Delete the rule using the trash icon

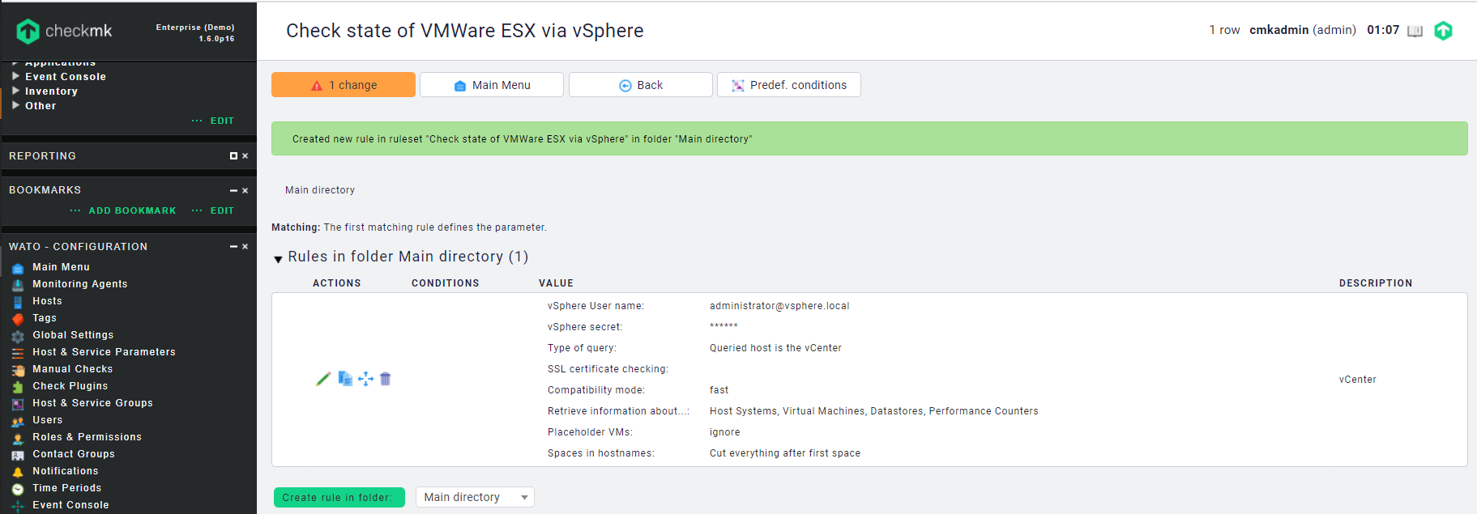pyautogui.click(x=386, y=379)
